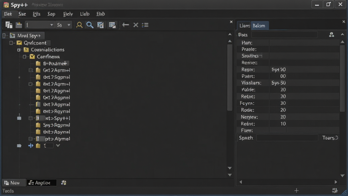Viewport: 348px width, 196px height.
Task: Open the Hely menu
Action: click(x=68, y=14)
